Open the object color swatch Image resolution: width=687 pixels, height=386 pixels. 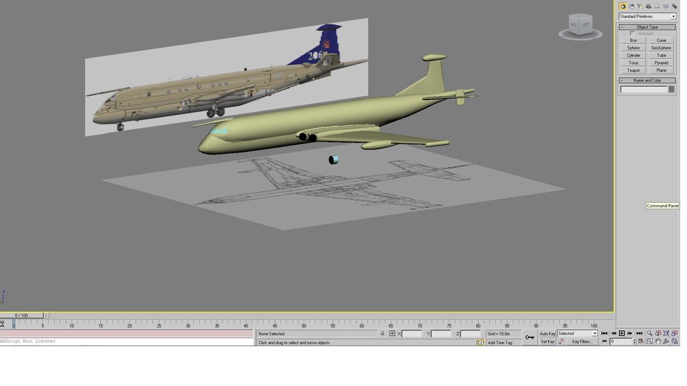coord(671,89)
